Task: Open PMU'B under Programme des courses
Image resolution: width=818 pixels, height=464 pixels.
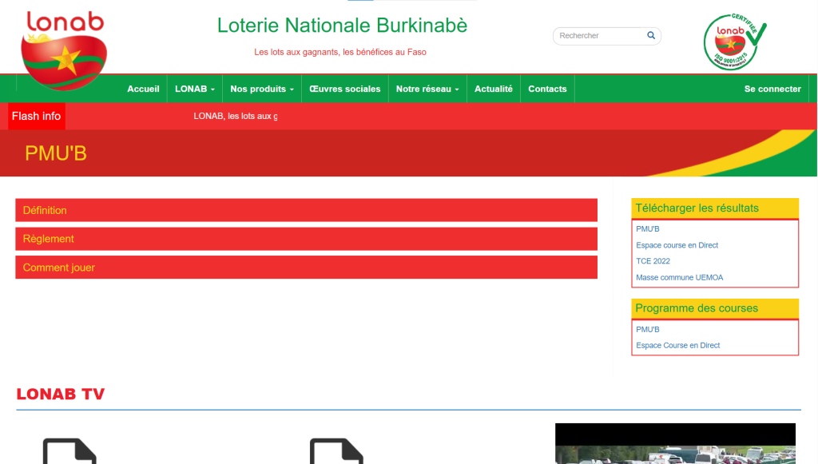Action: [647, 330]
